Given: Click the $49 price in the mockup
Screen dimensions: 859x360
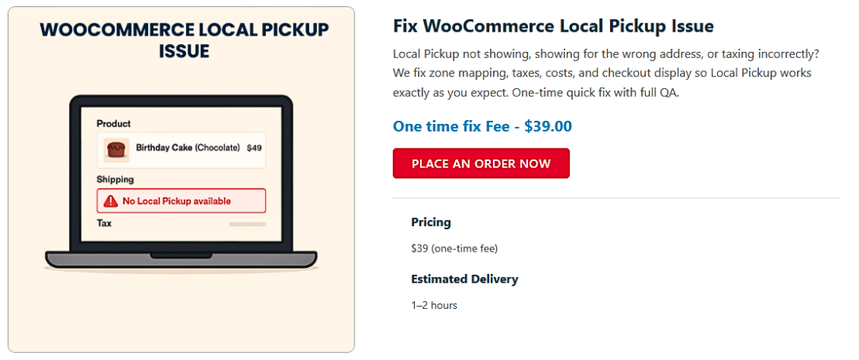Looking at the screenshot, I should click(254, 148).
